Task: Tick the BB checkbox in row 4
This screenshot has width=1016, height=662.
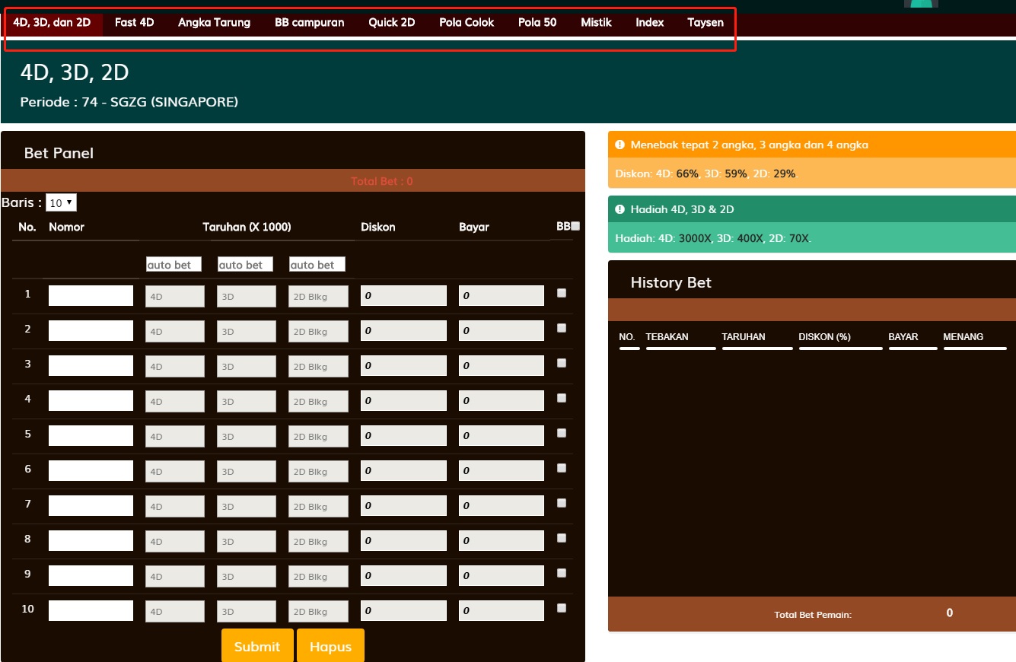Action: 562,398
